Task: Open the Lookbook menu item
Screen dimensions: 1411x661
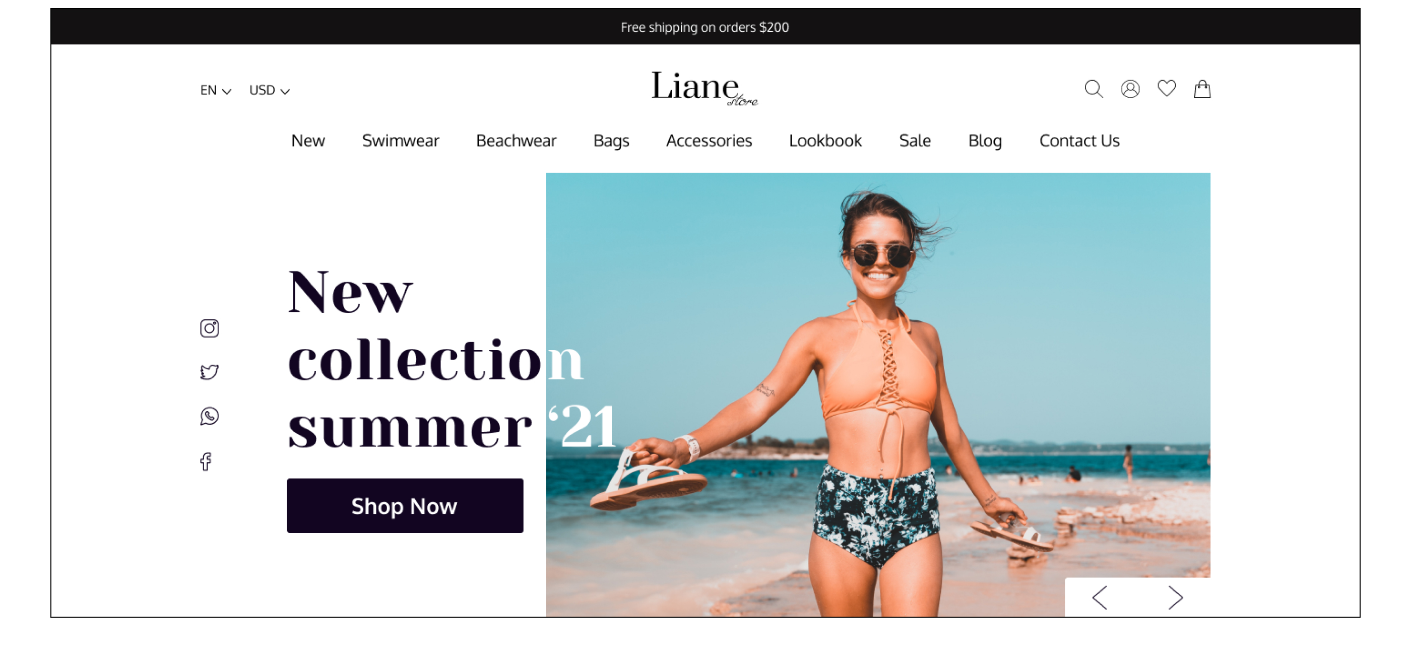Action: click(x=825, y=141)
